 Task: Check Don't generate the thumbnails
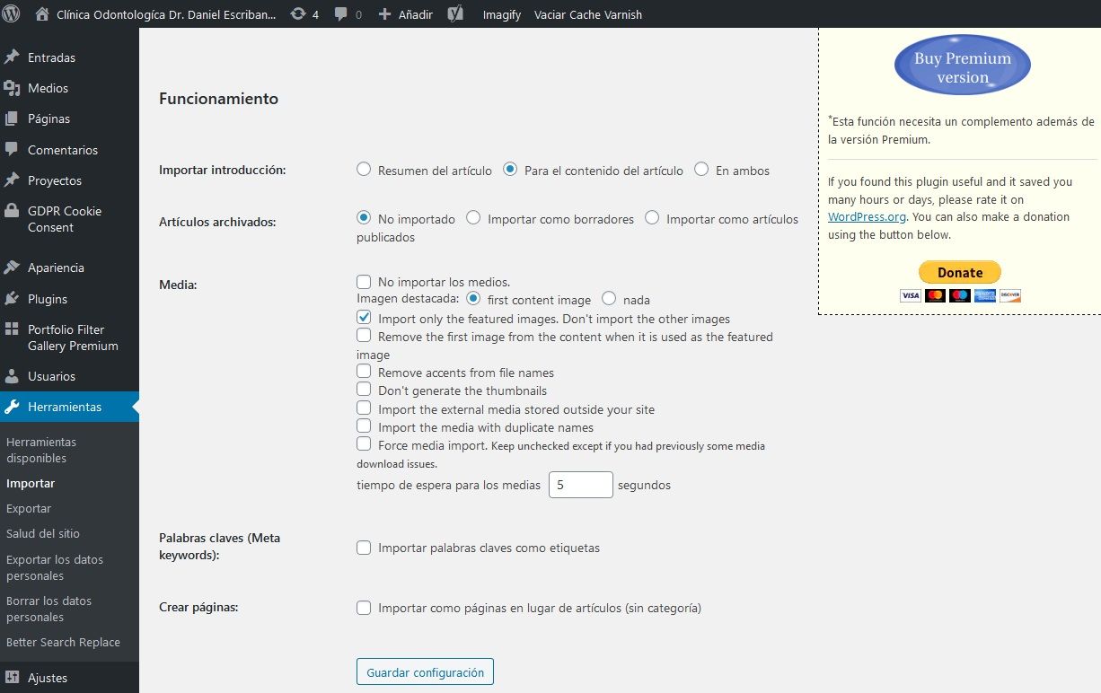point(364,390)
